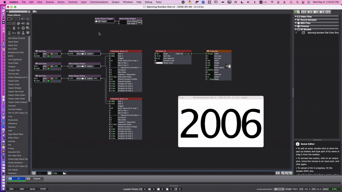Select the sine wave generator category icon
The image size is (342, 192).
[9, 28]
